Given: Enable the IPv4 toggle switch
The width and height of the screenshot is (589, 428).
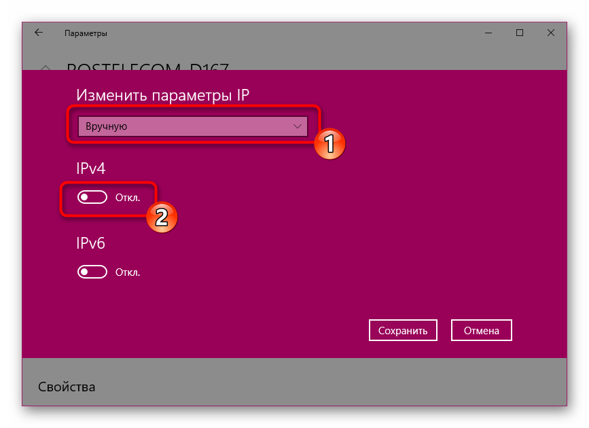Looking at the screenshot, I should point(92,197).
